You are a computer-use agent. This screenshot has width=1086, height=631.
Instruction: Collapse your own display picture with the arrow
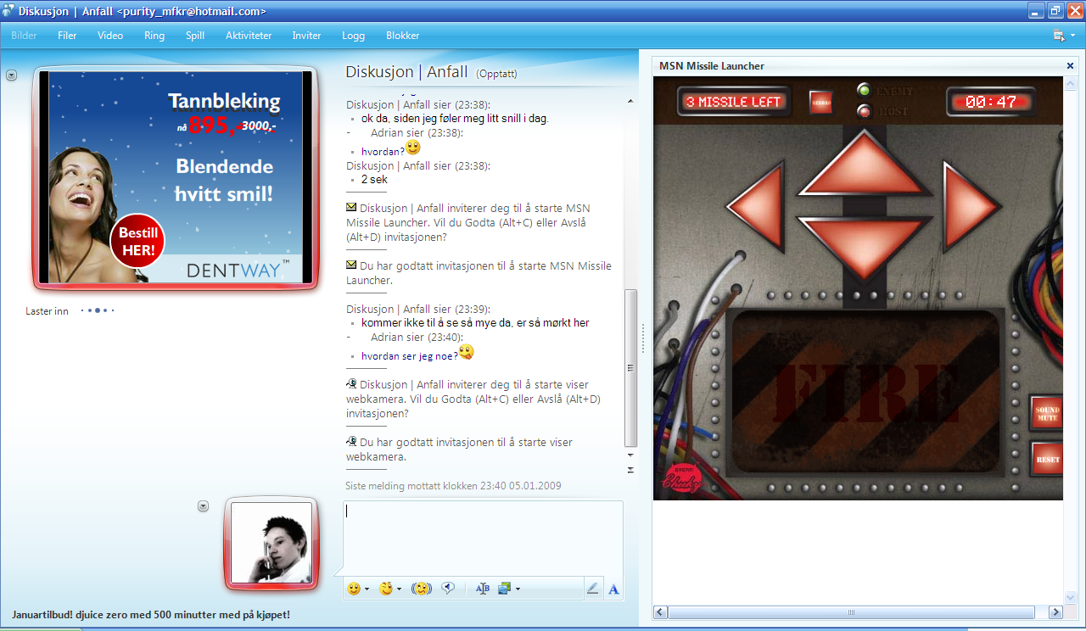point(203,506)
